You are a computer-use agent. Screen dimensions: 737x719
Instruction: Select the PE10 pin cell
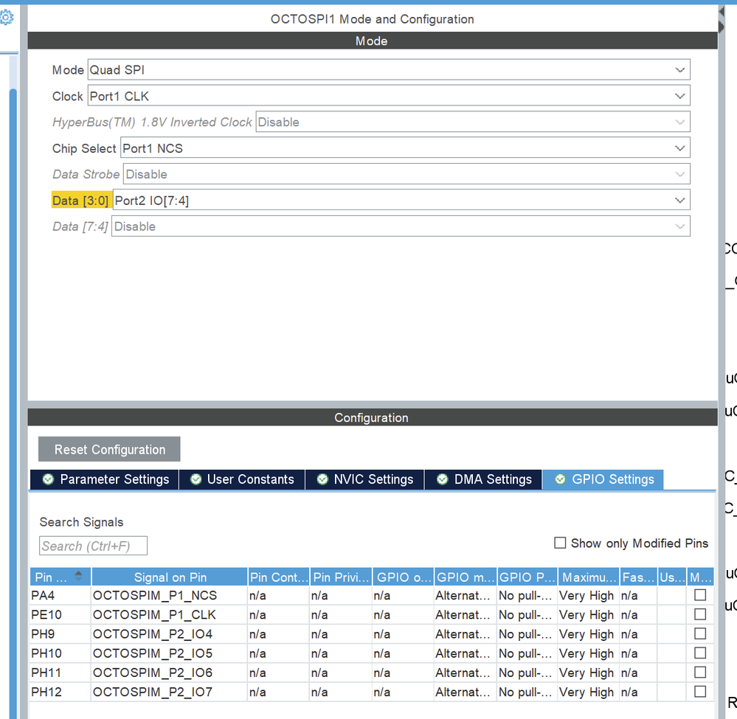click(x=60, y=615)
